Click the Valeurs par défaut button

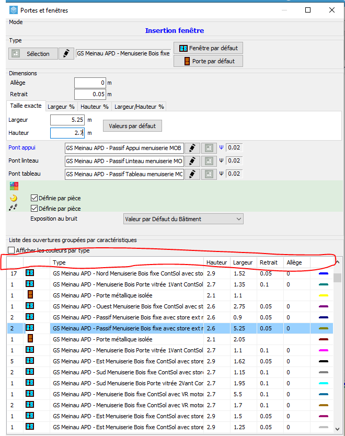[132, 126]
